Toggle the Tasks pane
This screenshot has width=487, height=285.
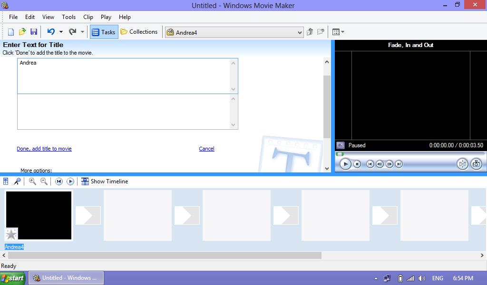coord(104,32)
